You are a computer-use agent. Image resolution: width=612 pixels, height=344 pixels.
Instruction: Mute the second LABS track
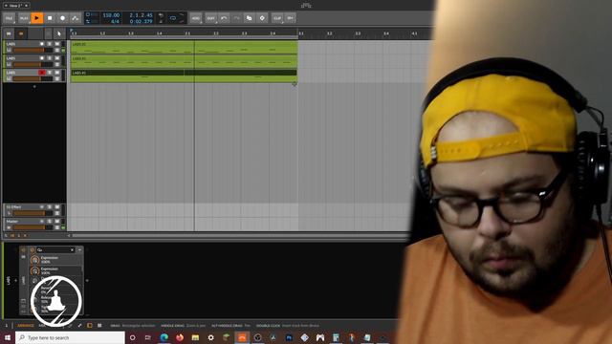tap(57, 58)
